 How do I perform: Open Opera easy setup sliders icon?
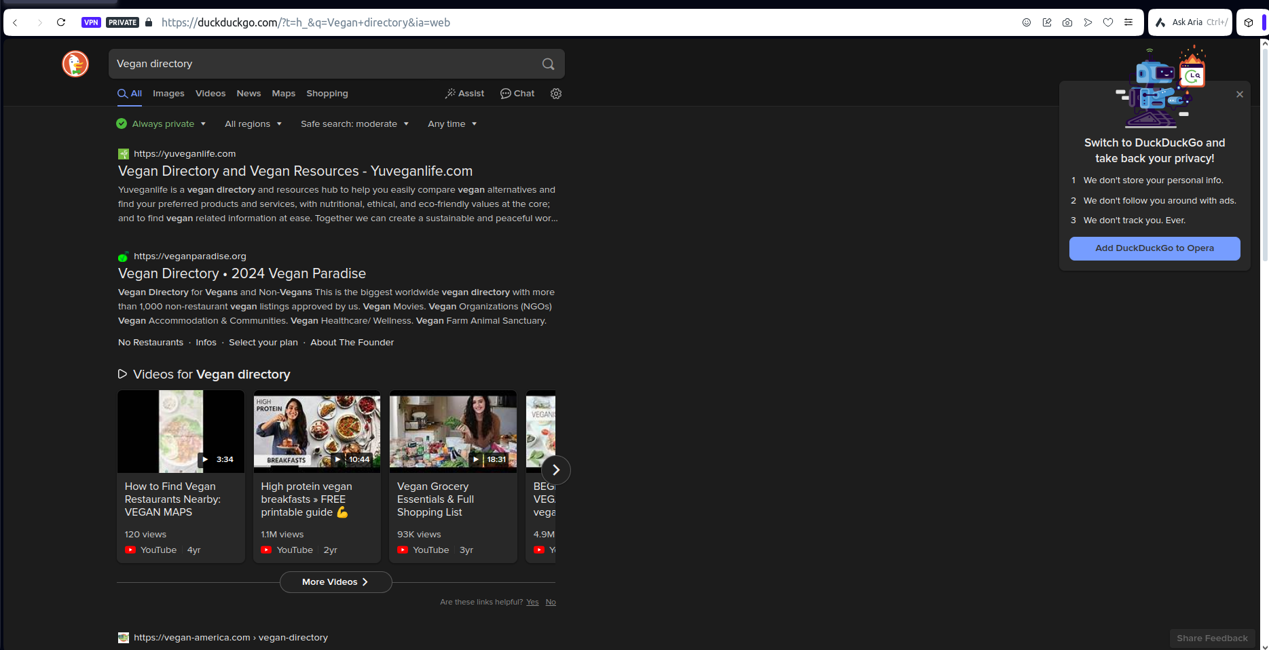1128,22
